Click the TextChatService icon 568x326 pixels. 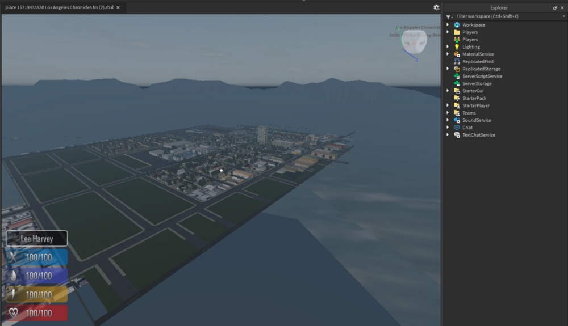(457, 135)
